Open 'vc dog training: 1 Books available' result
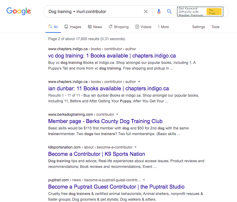Viewport: 237px width, 202px height. click(x=112, y=56)
